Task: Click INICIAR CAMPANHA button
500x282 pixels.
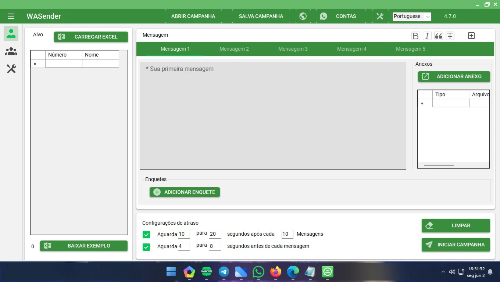Action: tap(456, 245)
